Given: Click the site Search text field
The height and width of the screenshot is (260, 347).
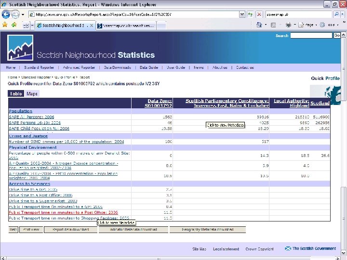Looking at the screenshot, I should click(x=311, y=35).
